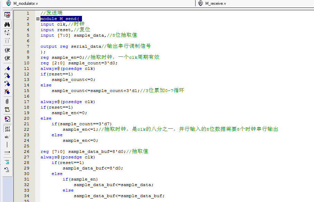Insert a file using the paperclip icon
This screenshot has height=202, width=314.
coord(7,101)
